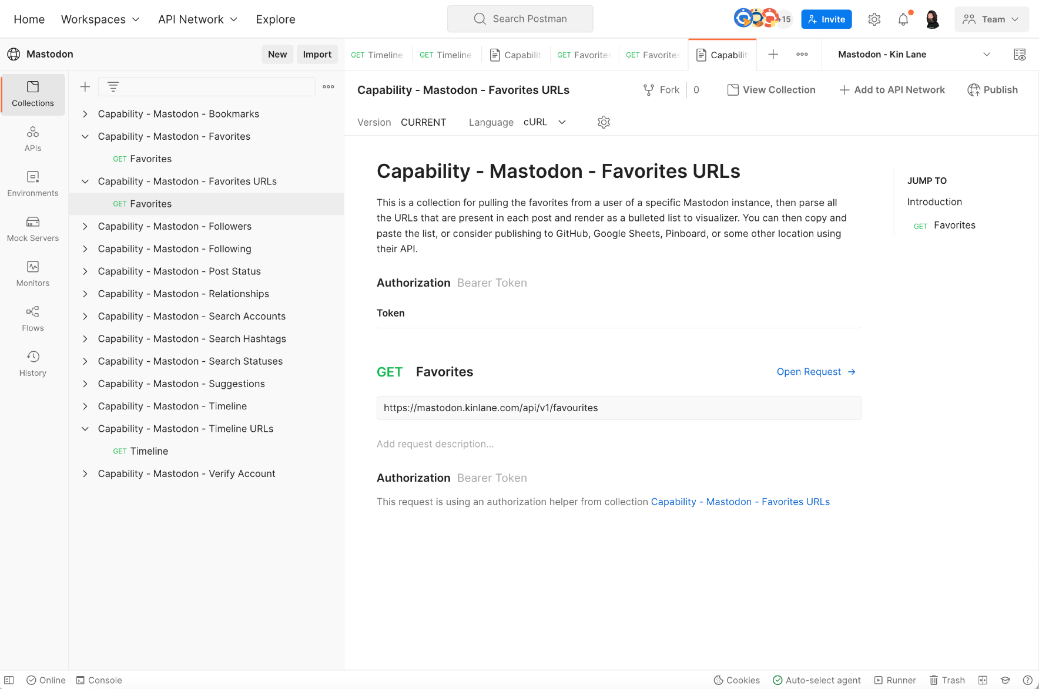Click the plus icon to create collection
This screenshot has height=689, width=1039.
[x=85, y=87]
